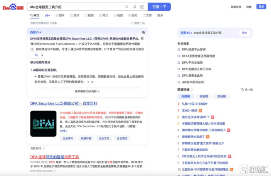Open hot item 南京这次成真"南哥"了
Screen dimensions: 271x176
(196, 117)
